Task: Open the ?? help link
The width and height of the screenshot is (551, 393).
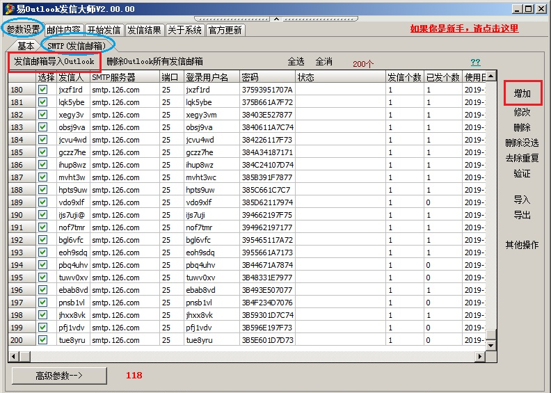Action: pos(475,62)
